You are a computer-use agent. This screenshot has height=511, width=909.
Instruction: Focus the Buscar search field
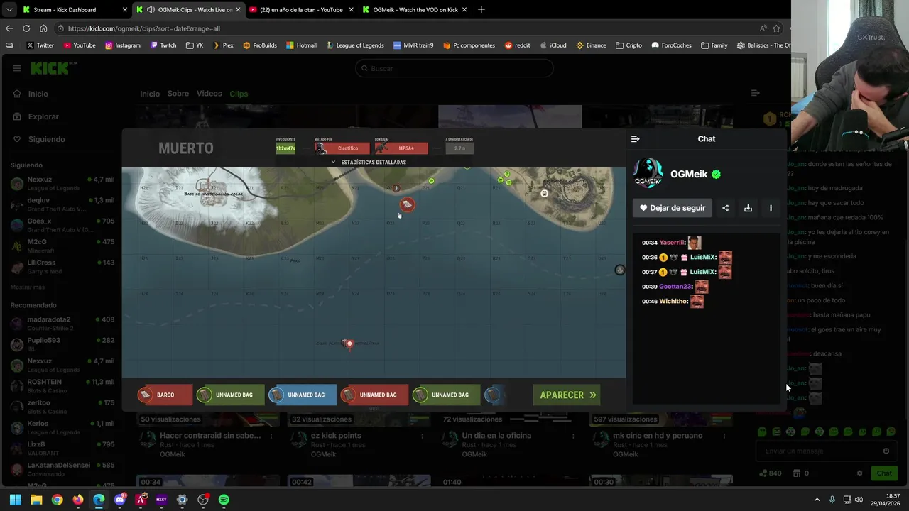tap(454, 68)
